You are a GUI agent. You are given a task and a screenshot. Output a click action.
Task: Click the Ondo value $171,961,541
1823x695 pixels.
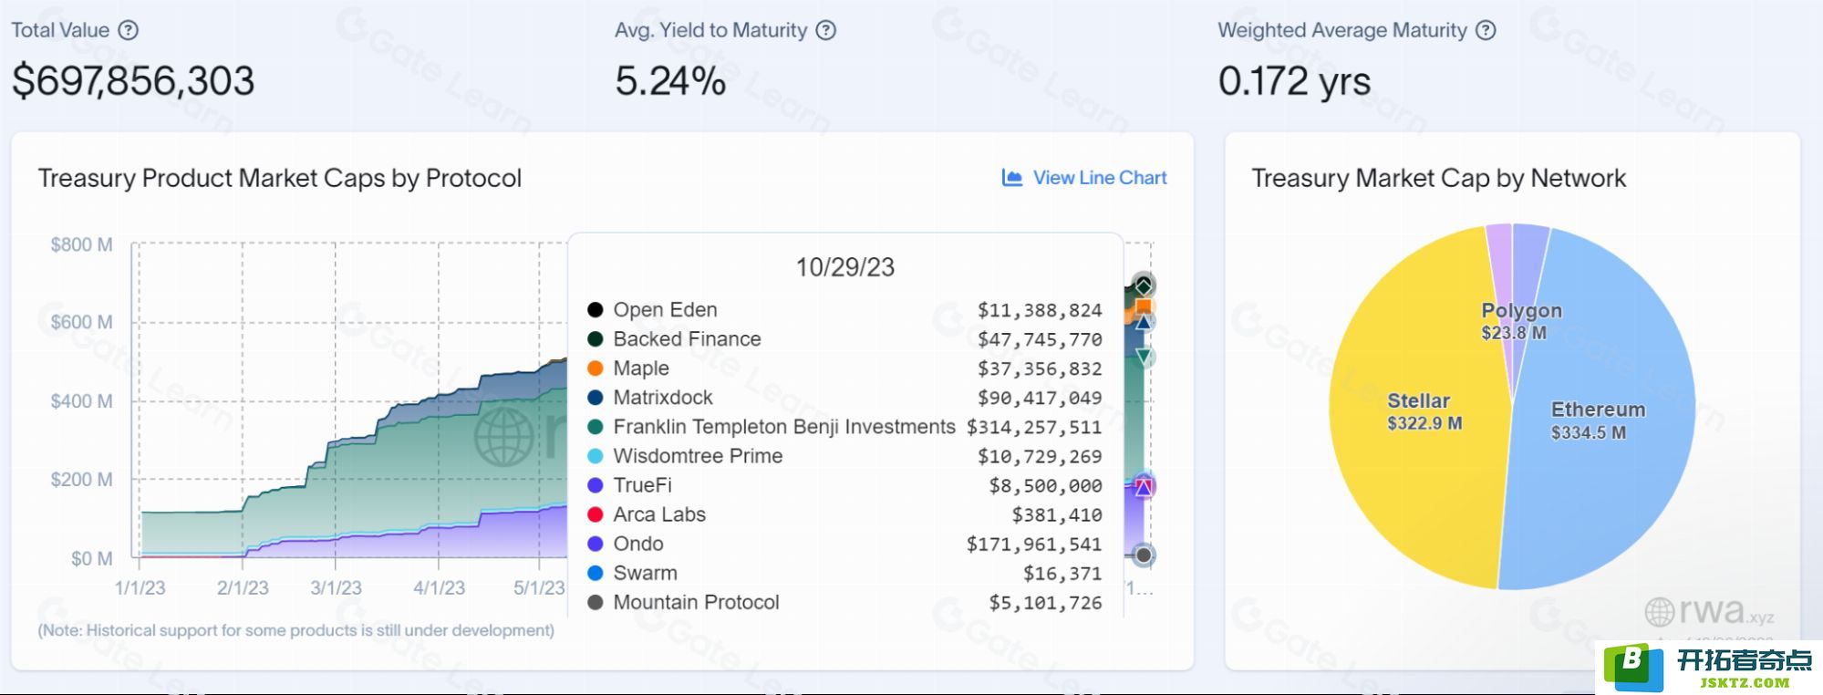pyautogui.click(x=1034, y=545)
